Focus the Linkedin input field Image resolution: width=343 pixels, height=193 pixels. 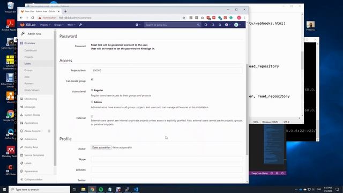click(167, 169)
